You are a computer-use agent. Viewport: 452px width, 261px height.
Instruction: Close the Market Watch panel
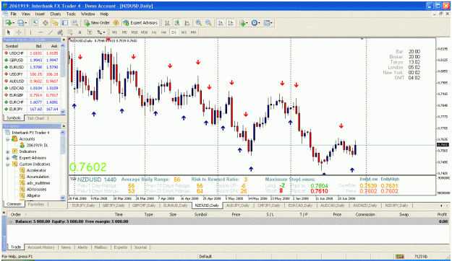click(x=64, y=40)
